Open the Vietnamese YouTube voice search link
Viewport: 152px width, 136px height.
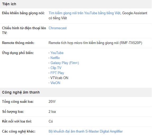pos(84,13)
